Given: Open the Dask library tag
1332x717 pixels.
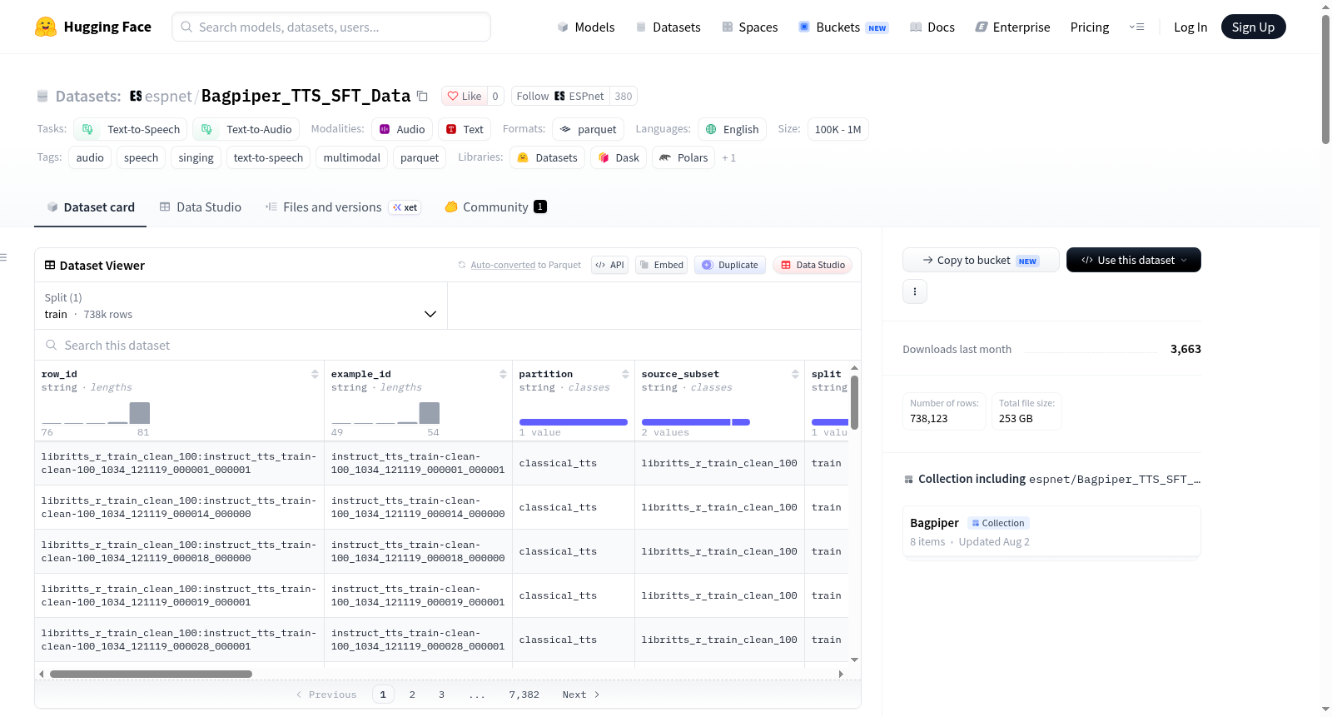Looking at the screenshot, I should 619,157.
